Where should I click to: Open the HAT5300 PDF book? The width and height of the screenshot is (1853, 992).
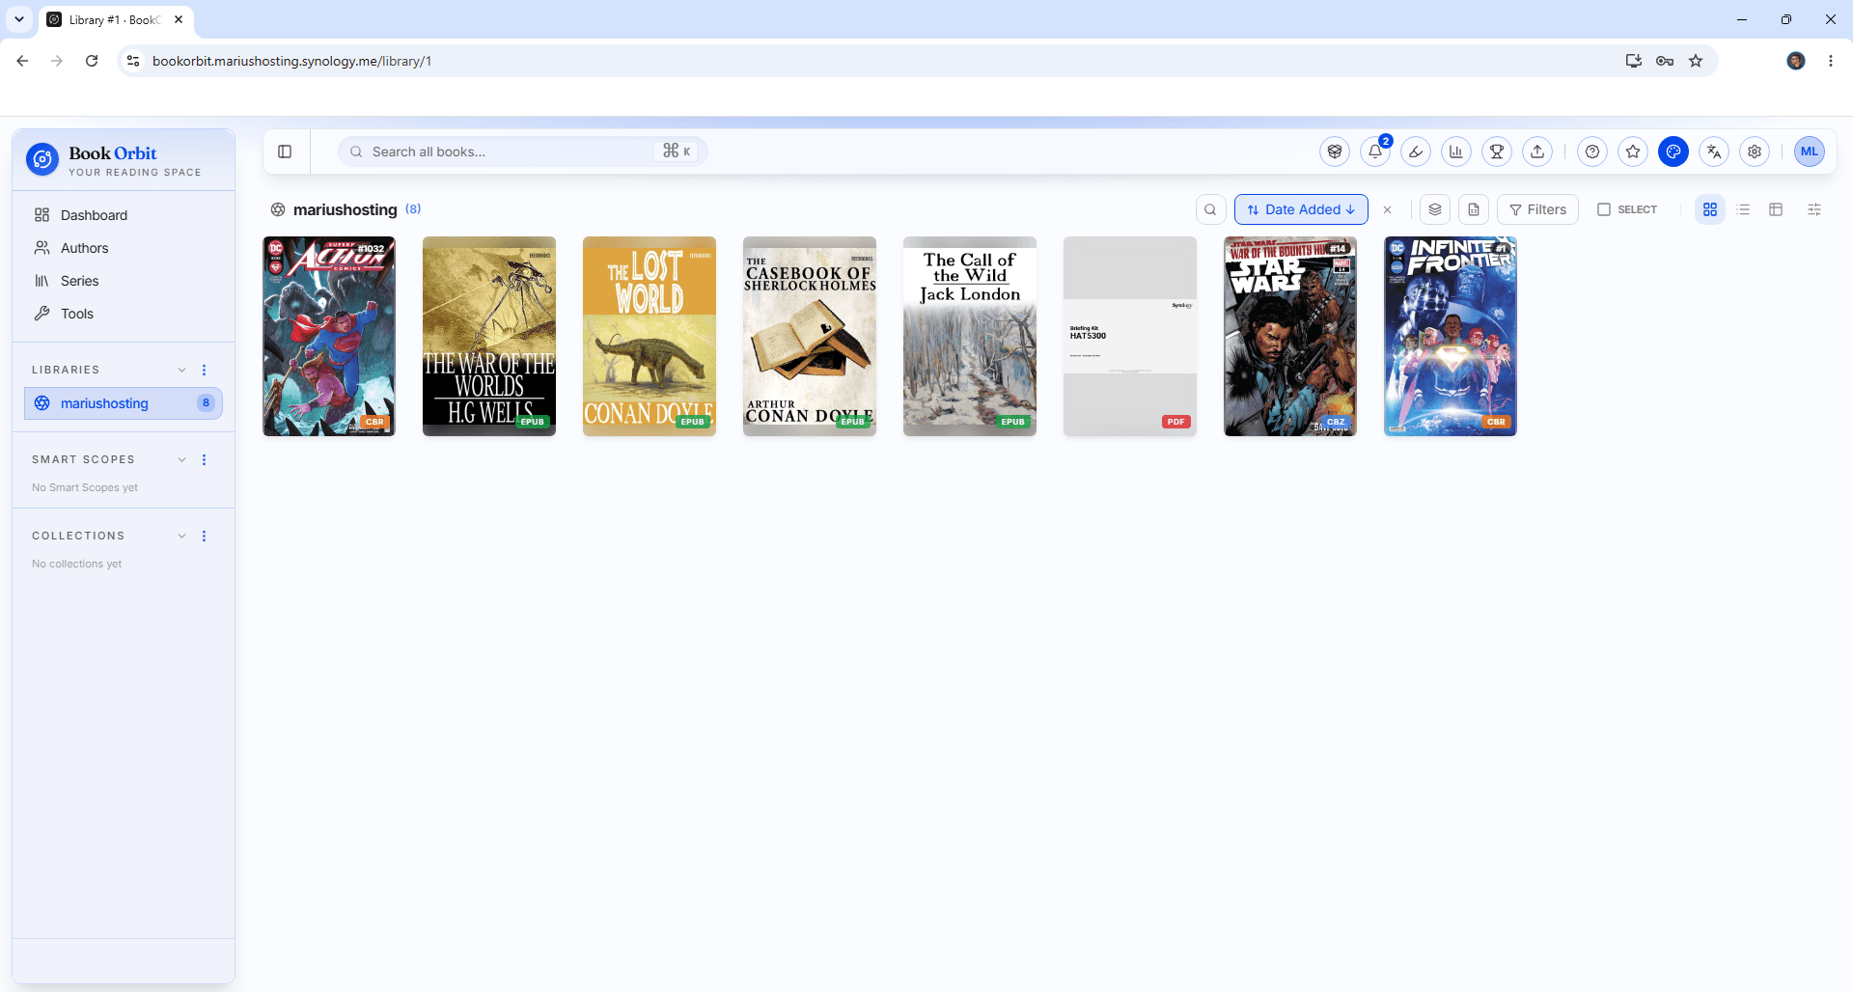coord(1130,336)
